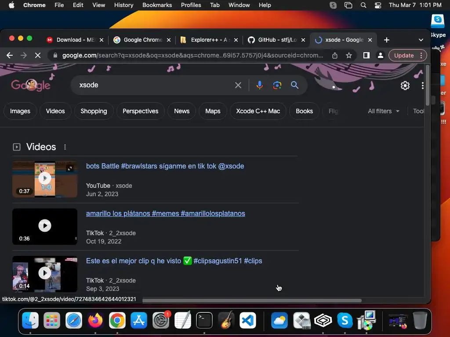Viewport: 450px width, 337px height.
Task: Click the address bar URL
Action: point(192,55)
